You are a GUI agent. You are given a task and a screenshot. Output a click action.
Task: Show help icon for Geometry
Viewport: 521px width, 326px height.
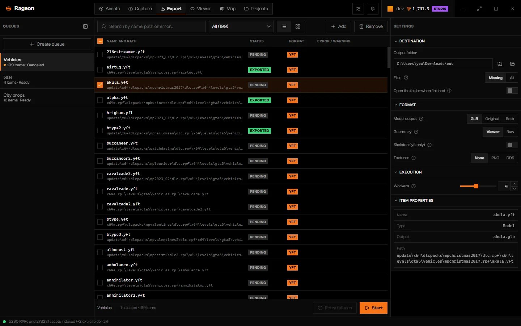pos(416,132)
